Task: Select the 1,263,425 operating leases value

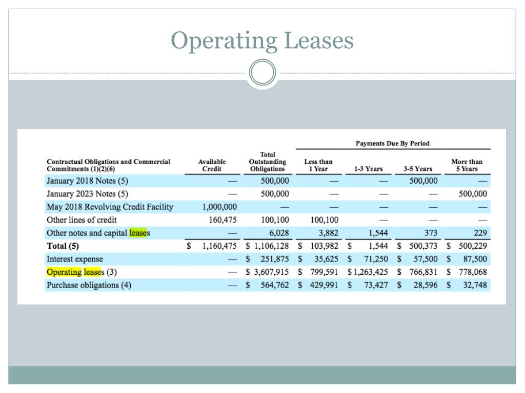Action: (371, 272)
